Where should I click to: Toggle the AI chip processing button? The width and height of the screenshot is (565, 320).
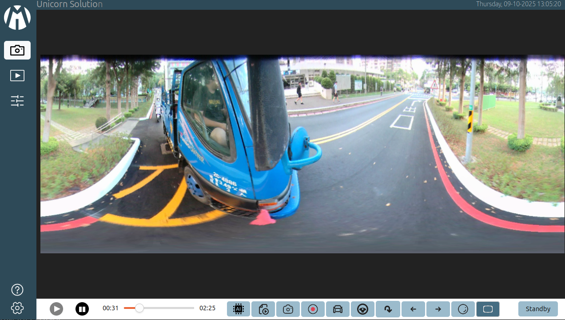pos(239,309)
